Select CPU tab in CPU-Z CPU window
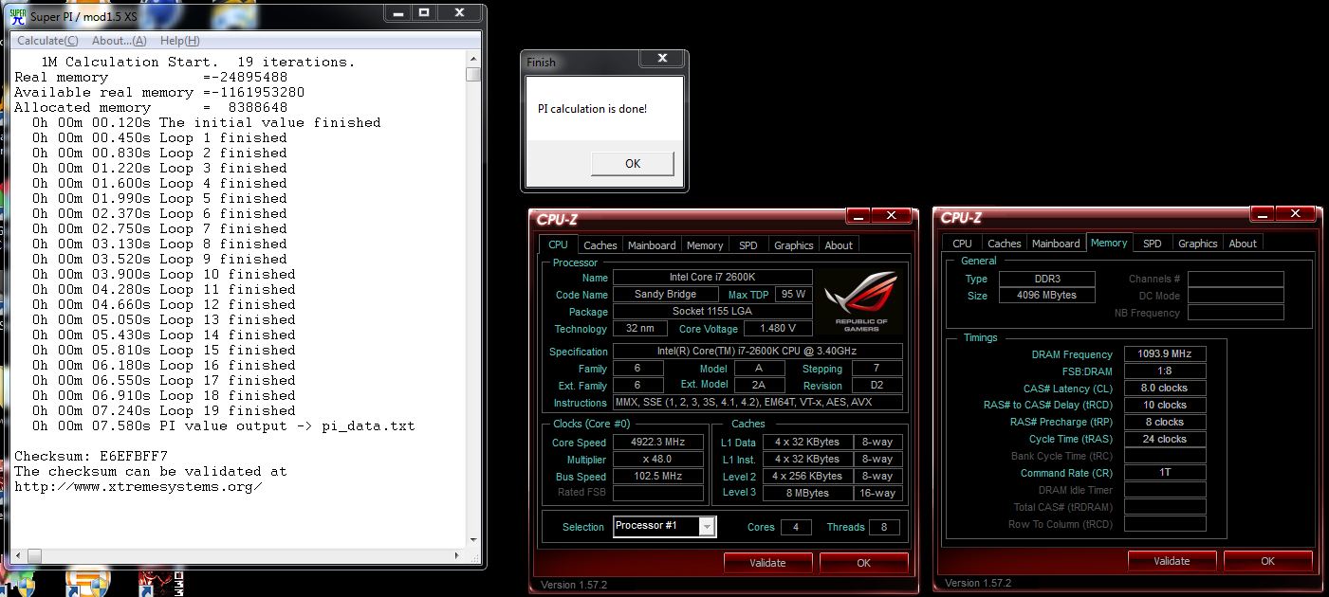The width and height of the screenshot is (1329, 597). coord(559,244)
